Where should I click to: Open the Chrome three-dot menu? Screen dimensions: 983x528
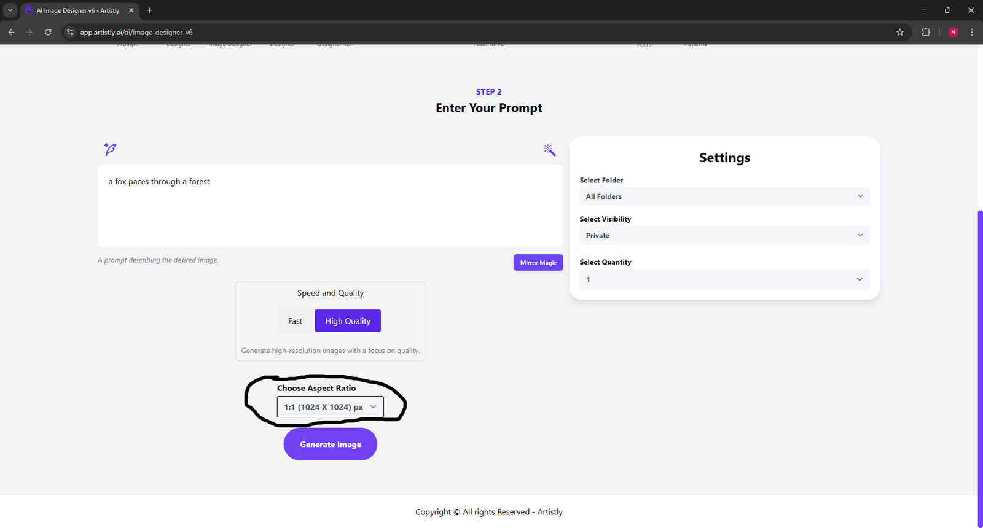pos(971,33)
